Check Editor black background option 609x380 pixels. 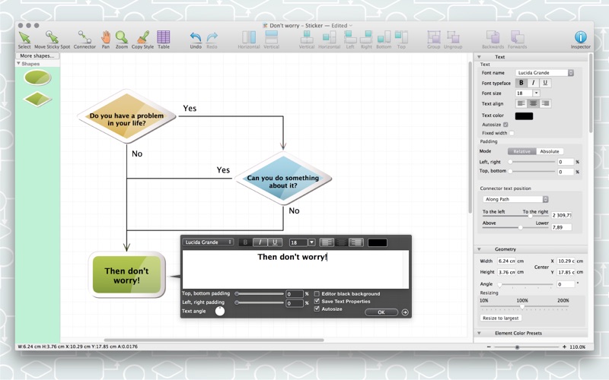coord(317,293)
